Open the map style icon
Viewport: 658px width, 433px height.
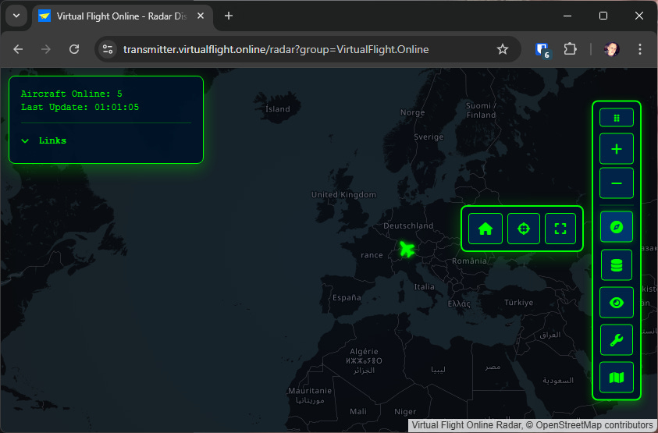point(617,377)
